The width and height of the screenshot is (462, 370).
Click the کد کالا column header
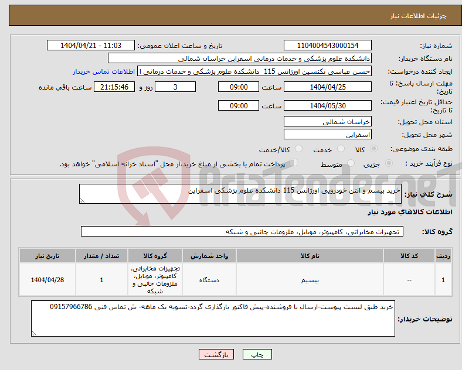coord(409,256)
